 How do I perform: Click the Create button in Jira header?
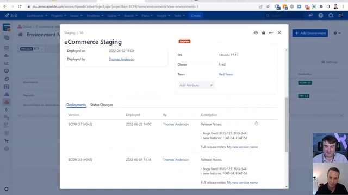pyautogui.click(x=196, y=16)
